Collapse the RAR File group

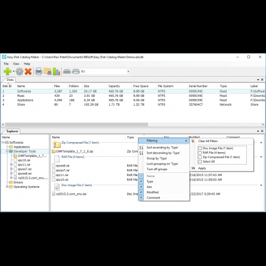pos(261,157)
